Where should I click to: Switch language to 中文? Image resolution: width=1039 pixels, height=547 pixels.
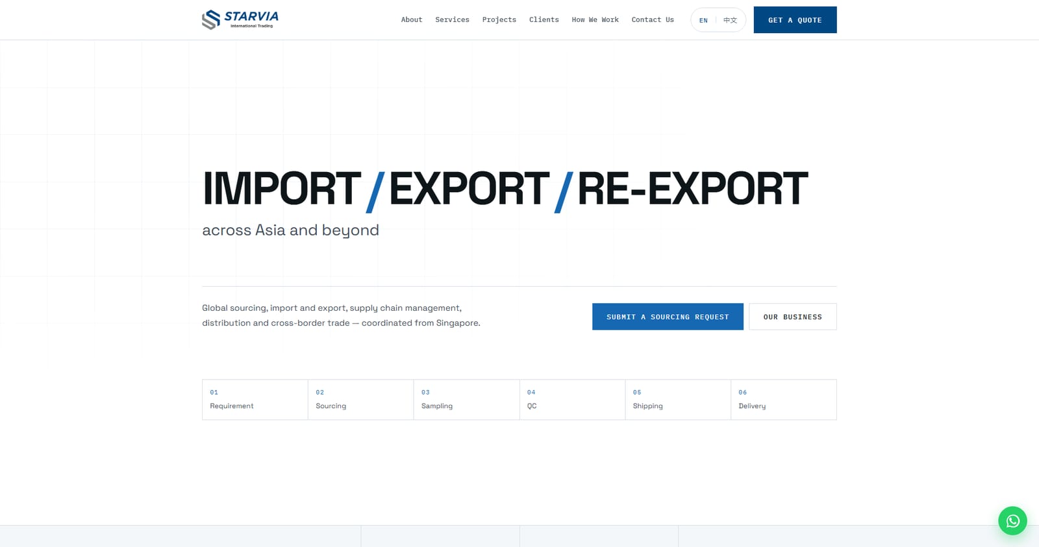731,20
